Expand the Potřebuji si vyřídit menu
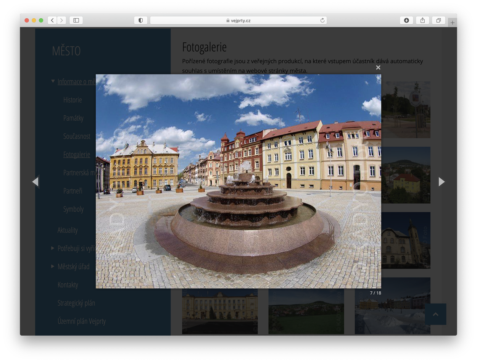This screenshot has width=477, height=362. click(x=53, y=248)
